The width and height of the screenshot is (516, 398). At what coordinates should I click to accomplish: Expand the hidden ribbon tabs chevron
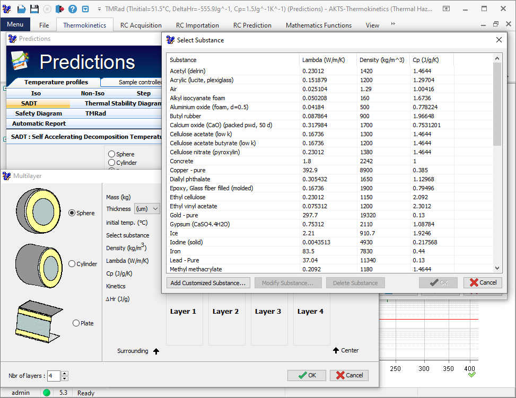(393, 24)
